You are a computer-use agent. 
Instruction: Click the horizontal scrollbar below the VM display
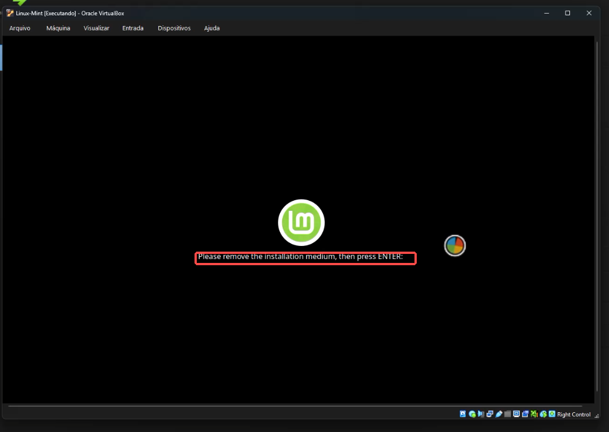[x=295, y=406]
